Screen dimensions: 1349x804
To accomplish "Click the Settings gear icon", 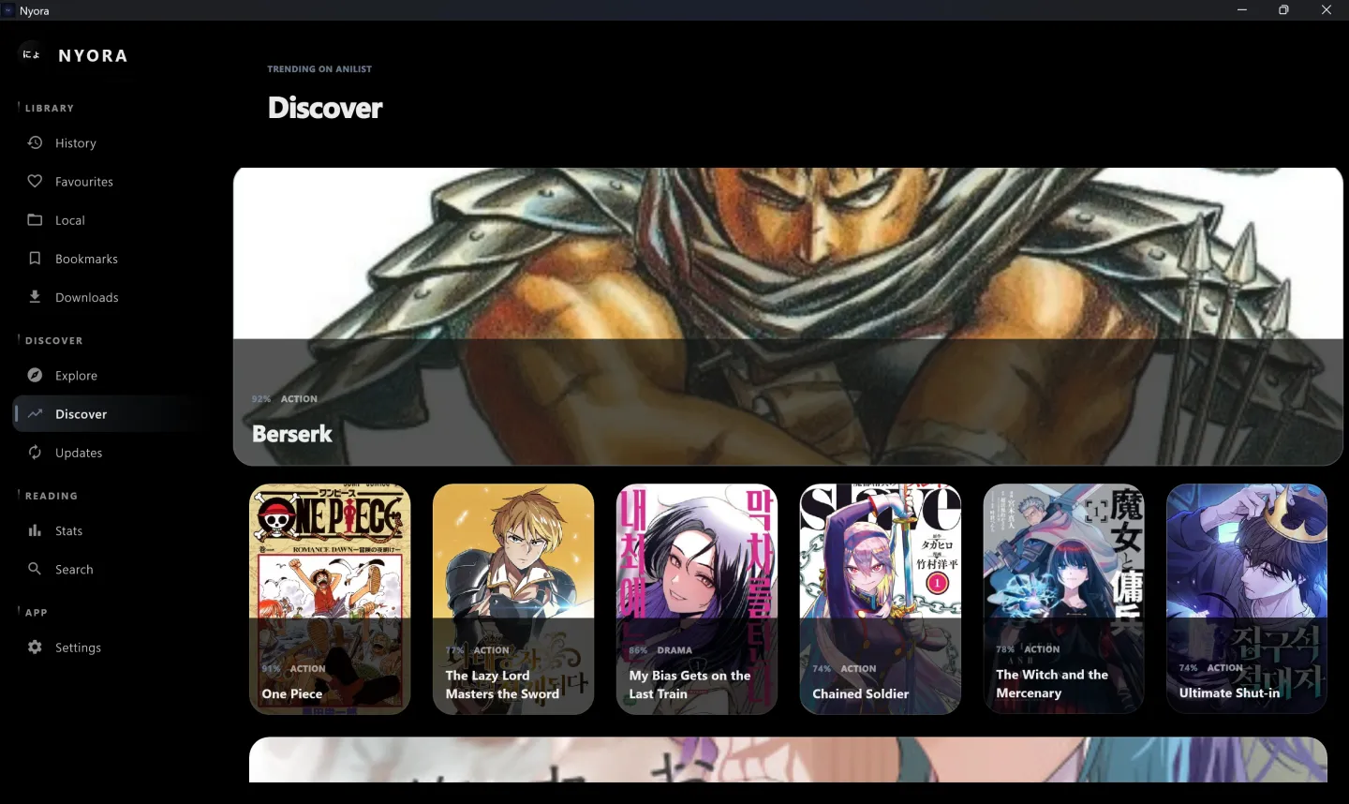I will [35, 647].
